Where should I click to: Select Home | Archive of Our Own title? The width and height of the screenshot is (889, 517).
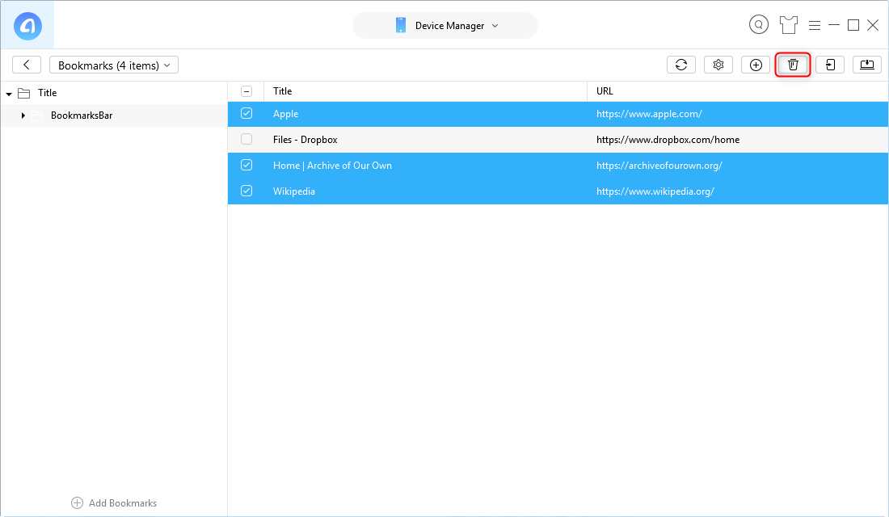332,166
